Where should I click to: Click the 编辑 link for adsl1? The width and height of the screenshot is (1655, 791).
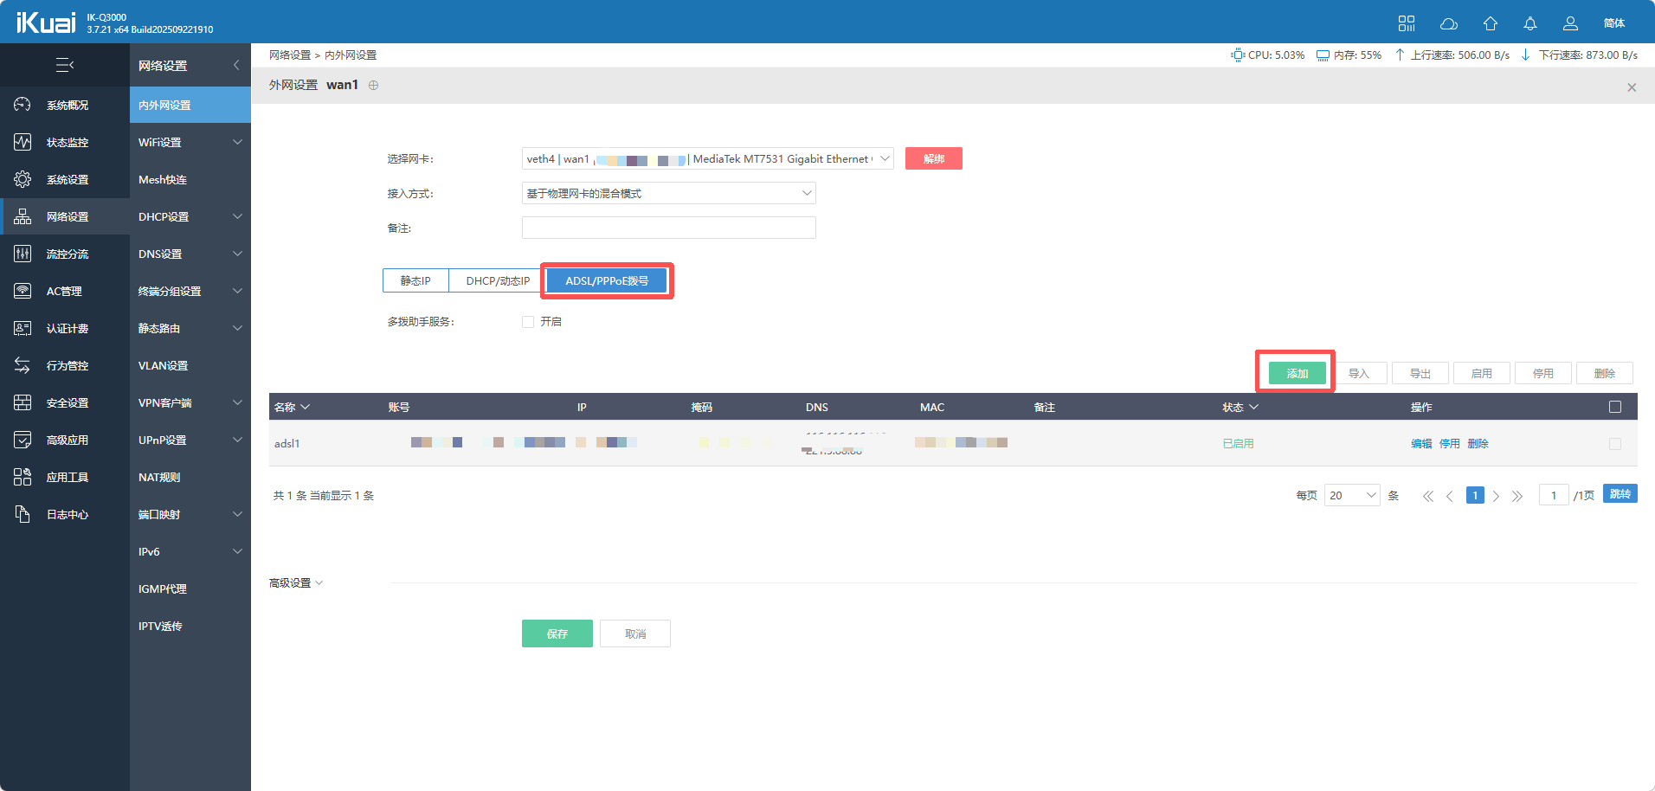pos(1421,444)
